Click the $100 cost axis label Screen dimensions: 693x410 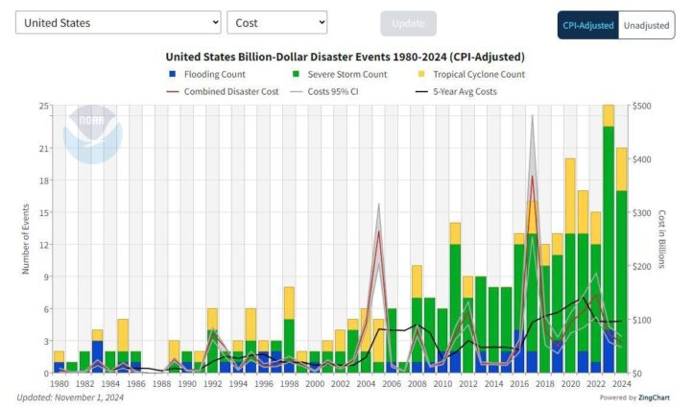[642, 320]
